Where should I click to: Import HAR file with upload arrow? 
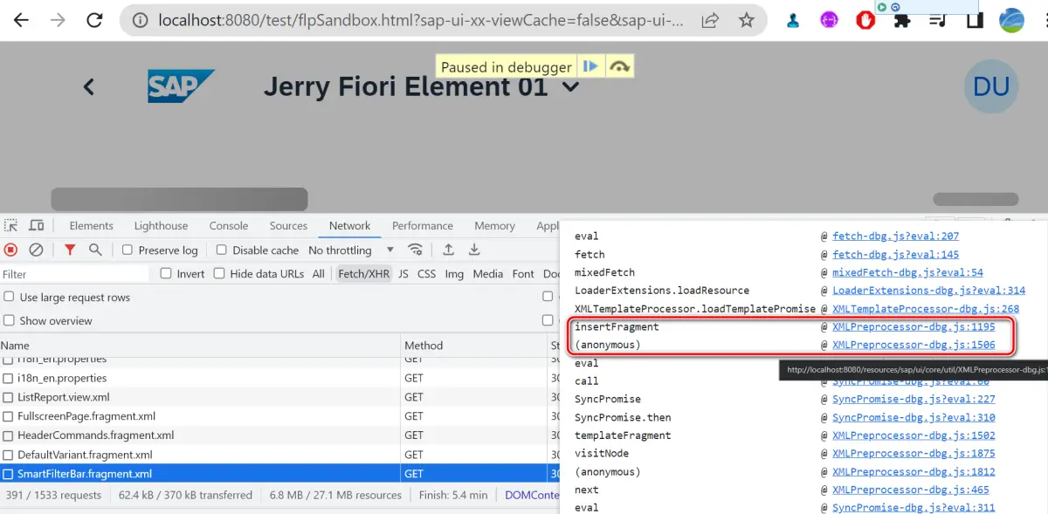coord(448,250)
